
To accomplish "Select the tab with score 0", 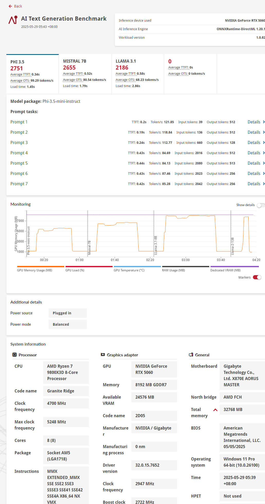I will pos(190,74).
